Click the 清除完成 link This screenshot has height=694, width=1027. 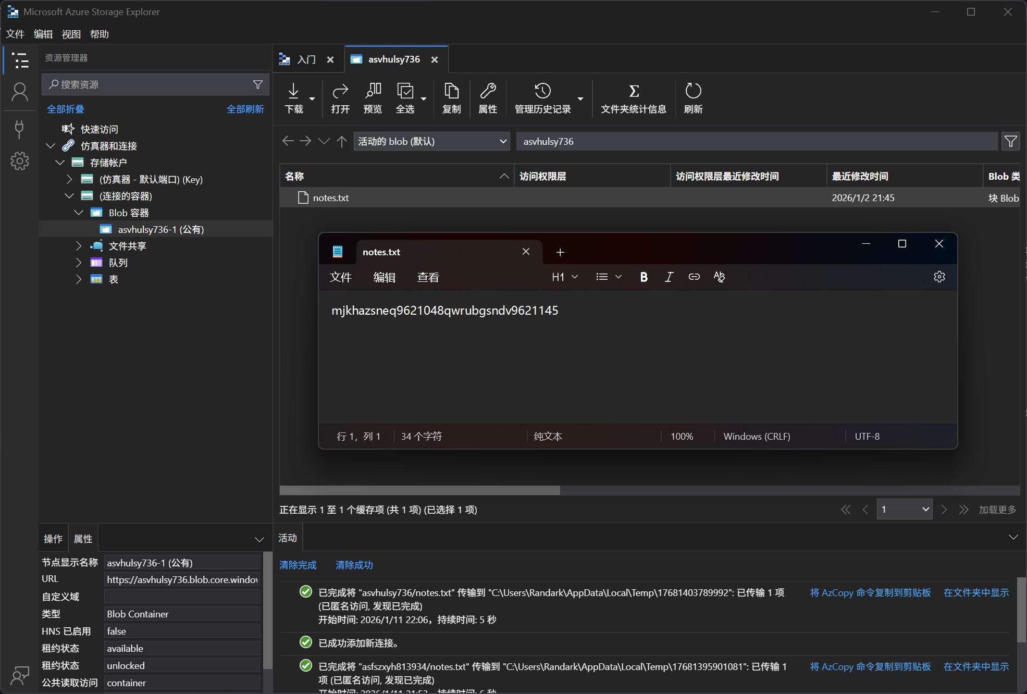[298, 565]
